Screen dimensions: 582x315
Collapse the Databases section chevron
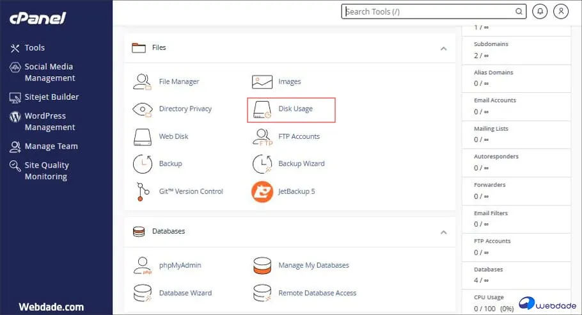tap(444, 232)
